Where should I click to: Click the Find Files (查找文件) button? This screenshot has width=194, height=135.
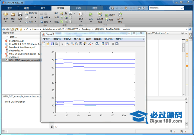click(x=31, y=13)
